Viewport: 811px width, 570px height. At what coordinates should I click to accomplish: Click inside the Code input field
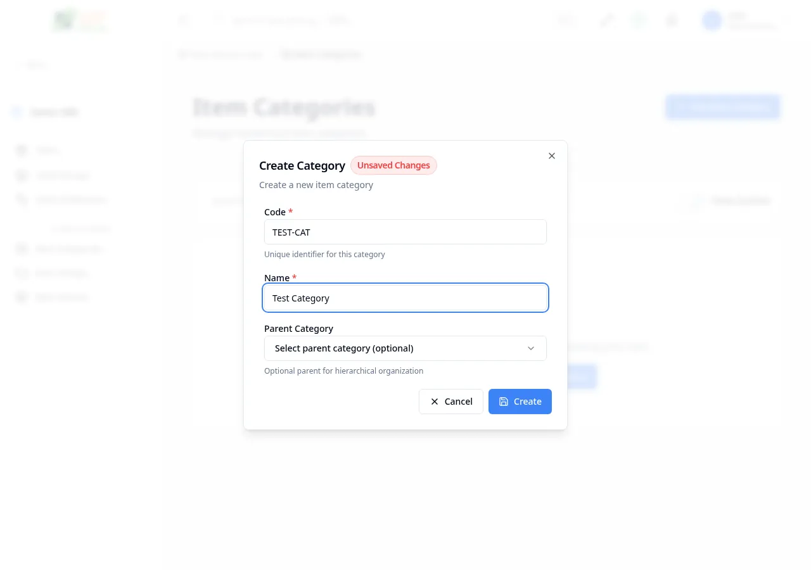pos(405,232)
